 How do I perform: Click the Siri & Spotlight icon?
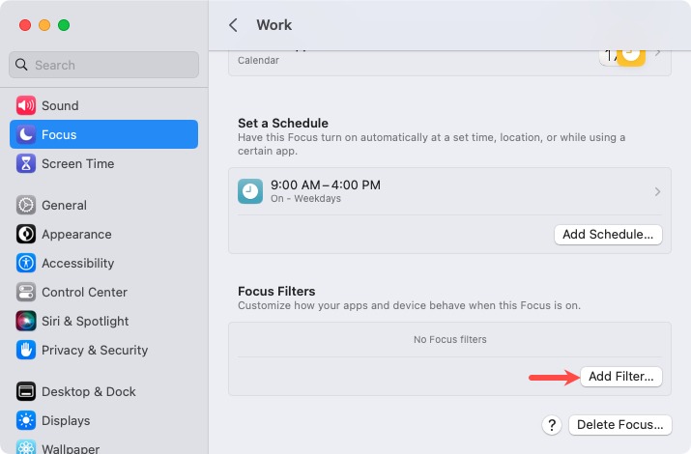tap(26, 321)
